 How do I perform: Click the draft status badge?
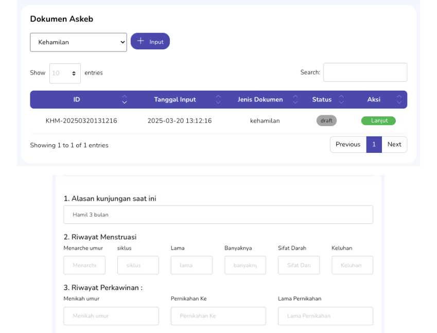(x=326, y=121)
